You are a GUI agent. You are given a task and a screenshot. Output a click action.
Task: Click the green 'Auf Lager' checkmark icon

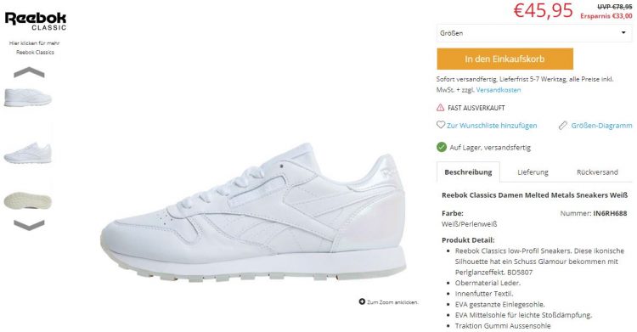pyautogui.click(x=442, y=147)
